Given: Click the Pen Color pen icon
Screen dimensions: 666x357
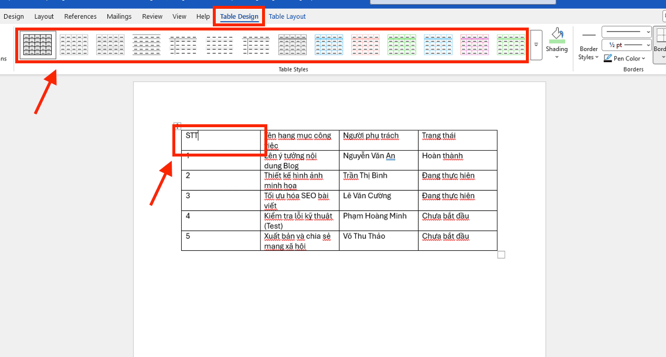Looking at the screenshot, I should (607, 59).
